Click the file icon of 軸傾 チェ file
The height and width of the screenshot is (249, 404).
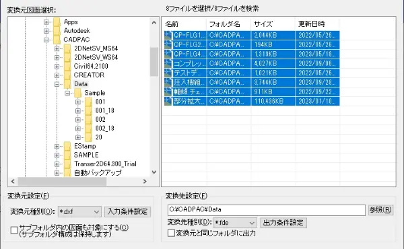click(x=168, y=92)
